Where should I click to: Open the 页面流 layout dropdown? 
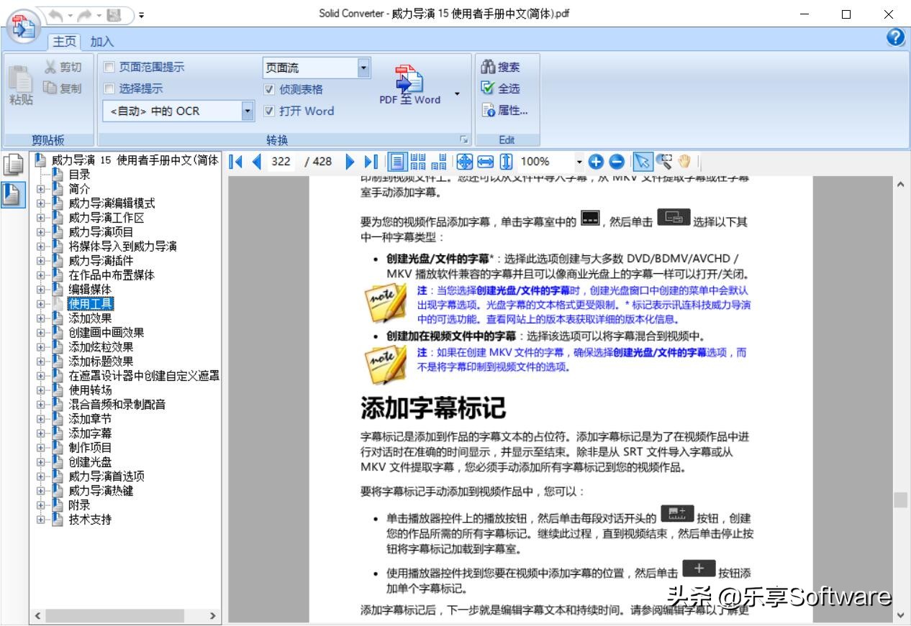(x=363, y=68)
